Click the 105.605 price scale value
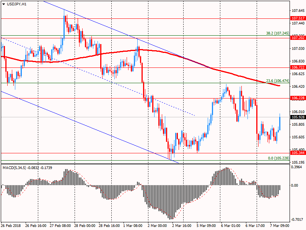This screenshot has width=306, height=230. tap(298, 137)
